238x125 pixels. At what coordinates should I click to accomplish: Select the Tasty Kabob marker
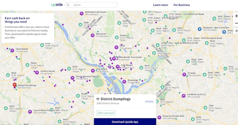pyautogui.click(x=12, y=50)
